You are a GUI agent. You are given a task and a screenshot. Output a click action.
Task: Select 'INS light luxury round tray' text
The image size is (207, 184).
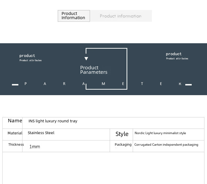[53, 121]
